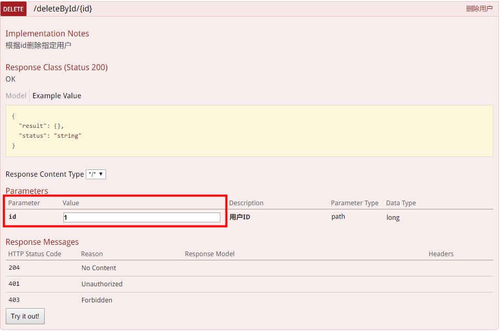Viewport: 500px width, 331px height.
Task: Click the "status": "string" line
Action: 50,136
